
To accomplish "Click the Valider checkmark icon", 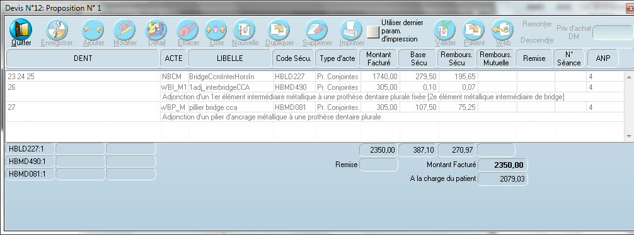I will [445, 30].
